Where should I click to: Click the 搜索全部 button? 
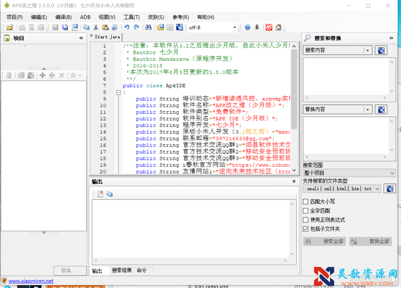pos(325,241)
